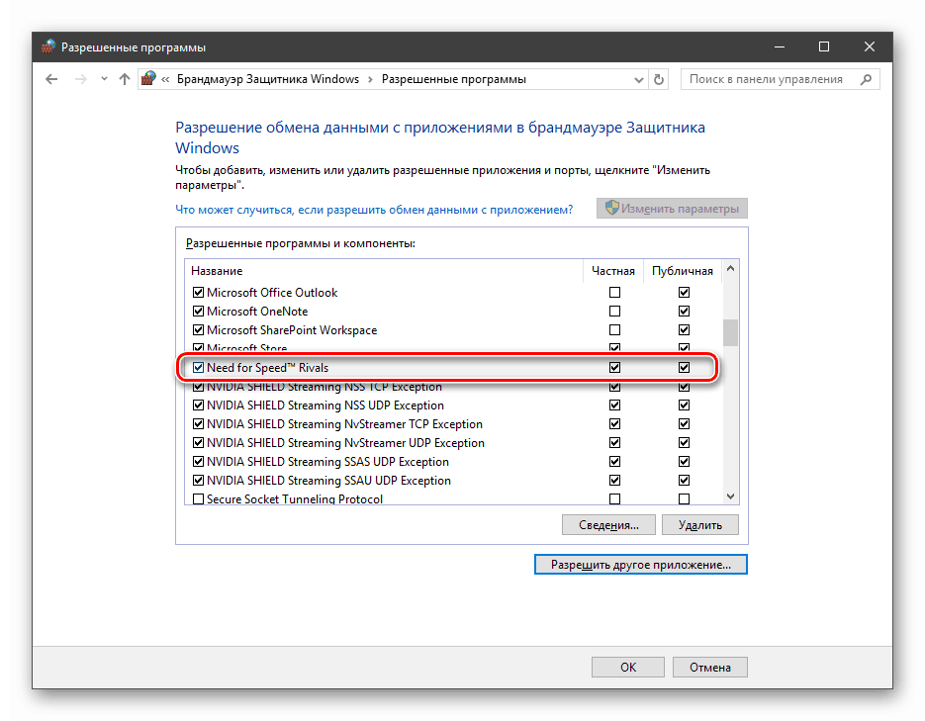Click the list scrollbar thumb
Image resolution: width=925 pixels, height=721 pixels.
click(730, 333)
